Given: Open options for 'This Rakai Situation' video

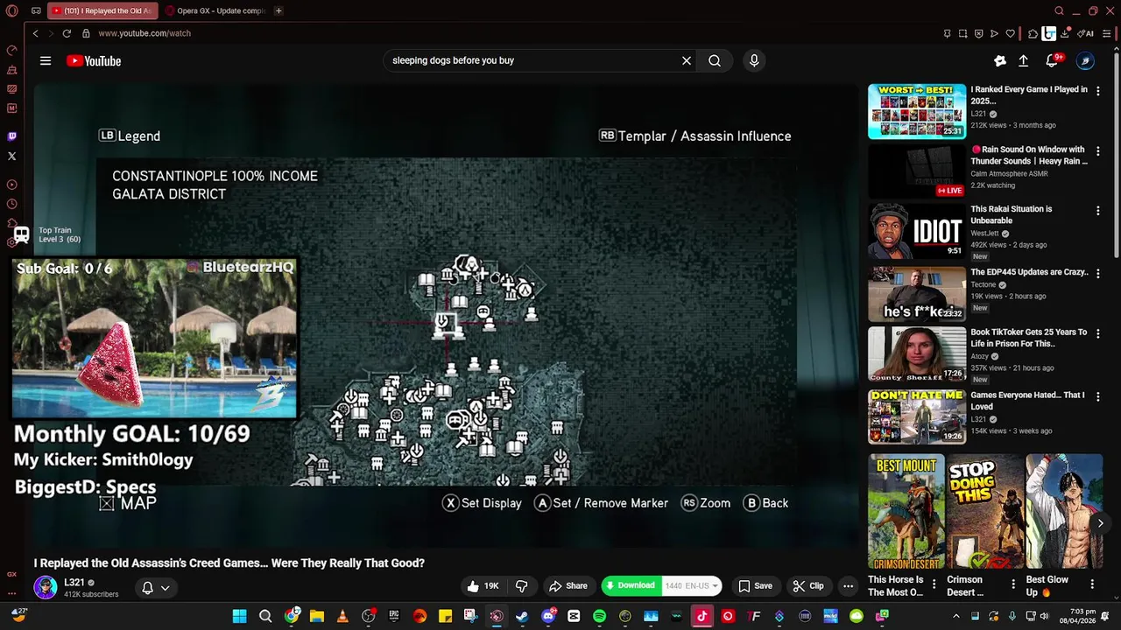Looking at the screenshot, I should tap(1097, 211).
